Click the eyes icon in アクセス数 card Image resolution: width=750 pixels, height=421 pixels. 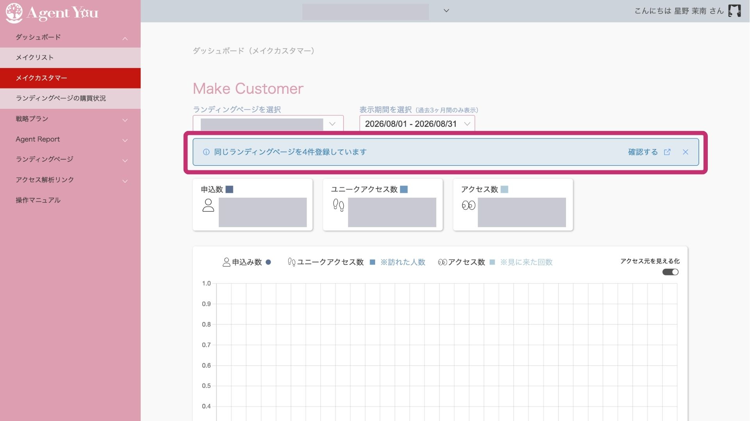[468, 205]
